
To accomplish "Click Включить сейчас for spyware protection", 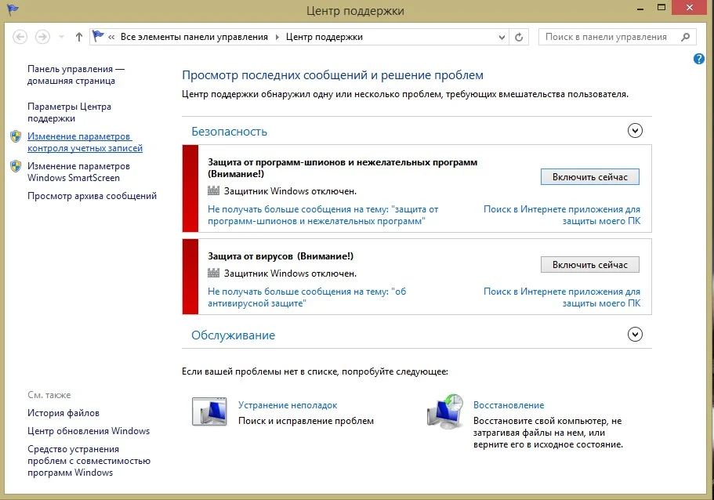I will (589, 176).
